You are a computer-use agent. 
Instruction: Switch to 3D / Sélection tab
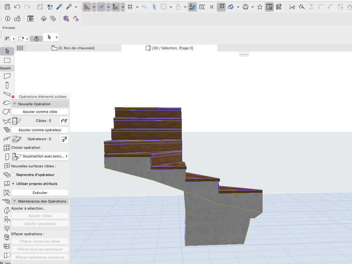(169, 48)
